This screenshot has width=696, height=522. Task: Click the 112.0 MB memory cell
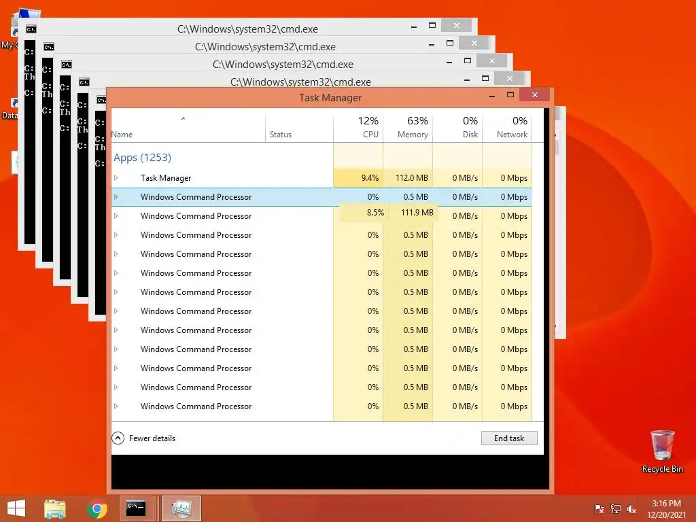[408, 178]
